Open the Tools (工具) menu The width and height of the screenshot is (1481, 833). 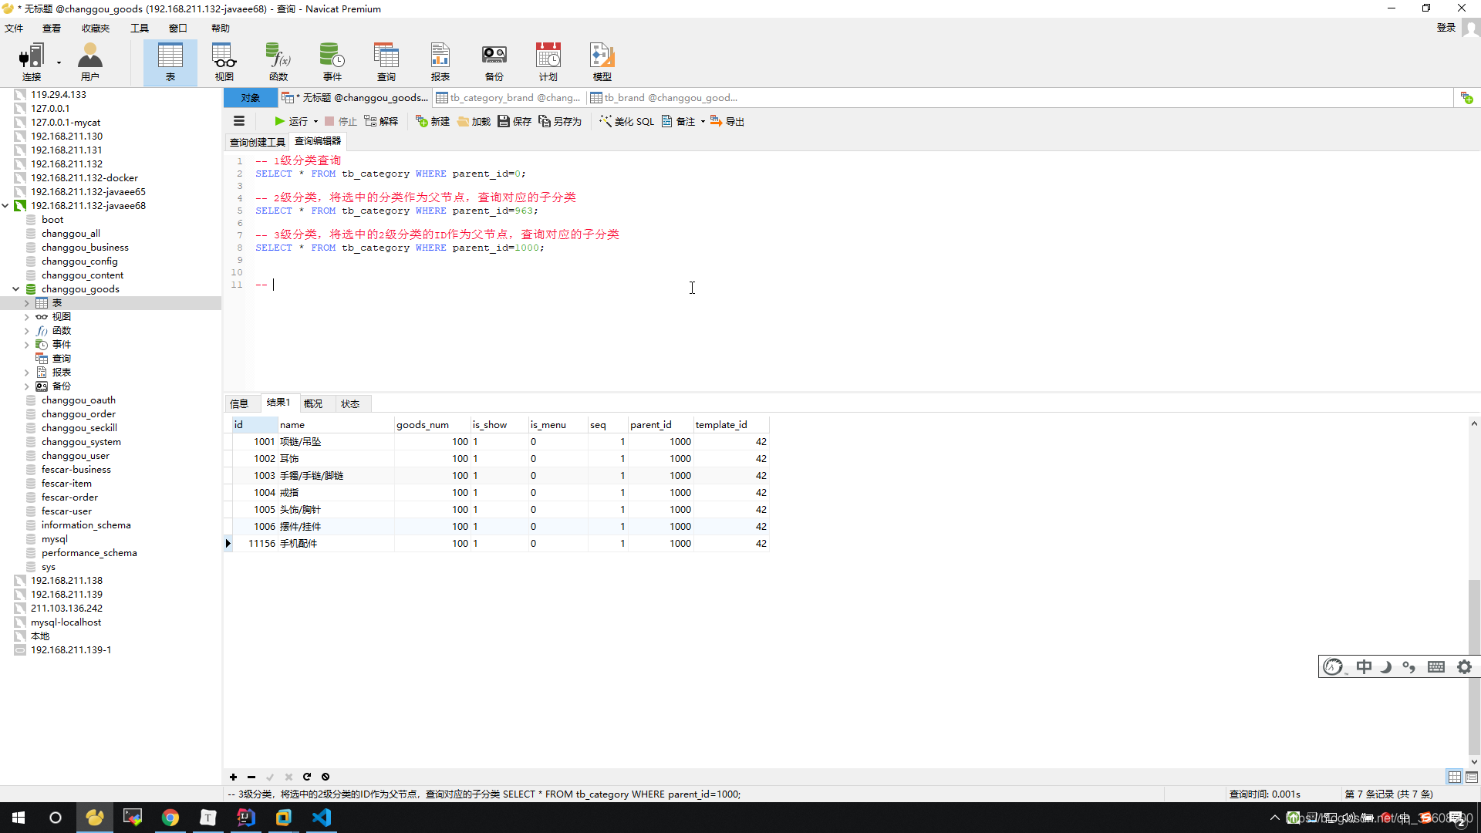click(139, 28)
